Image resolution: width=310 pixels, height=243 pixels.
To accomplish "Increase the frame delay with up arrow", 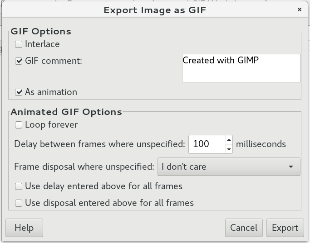I will [229, 140].
